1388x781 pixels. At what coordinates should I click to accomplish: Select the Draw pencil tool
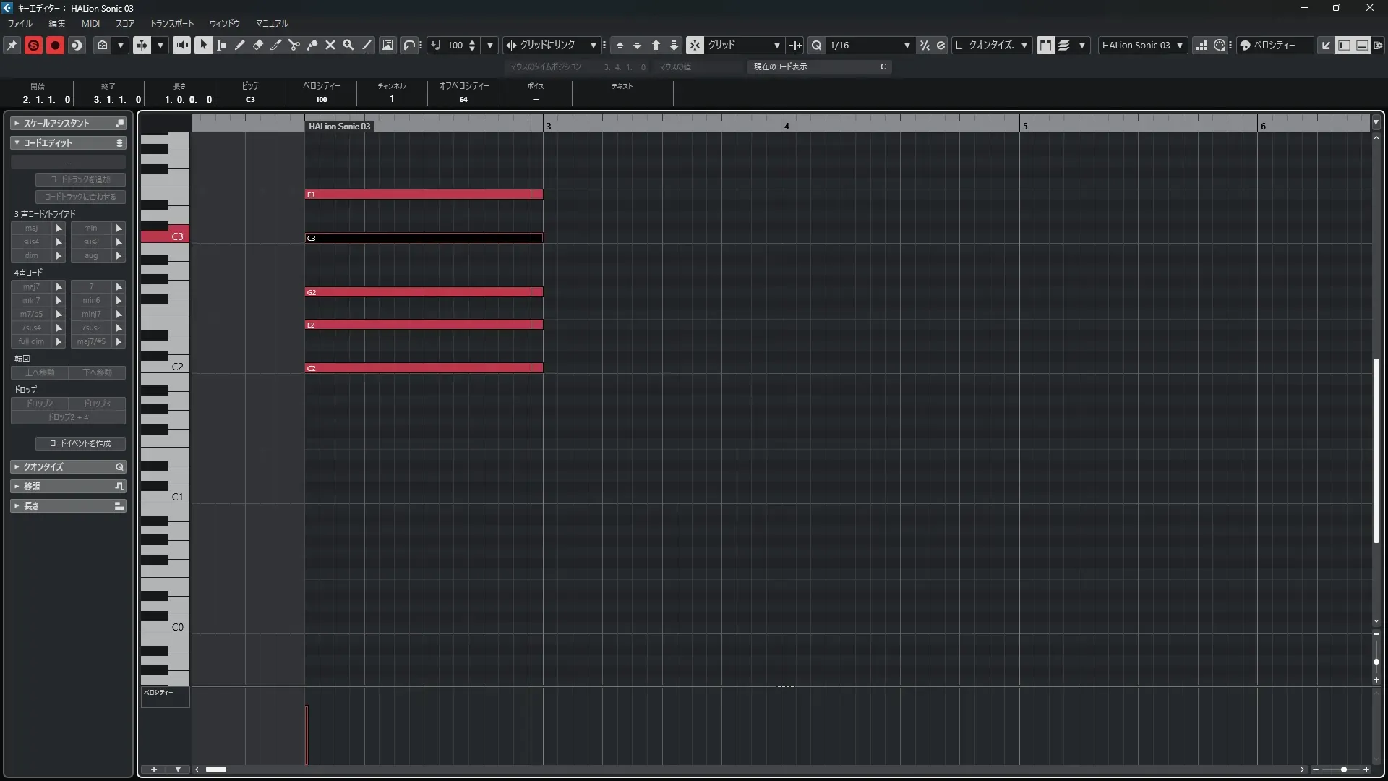pos(240,45)
